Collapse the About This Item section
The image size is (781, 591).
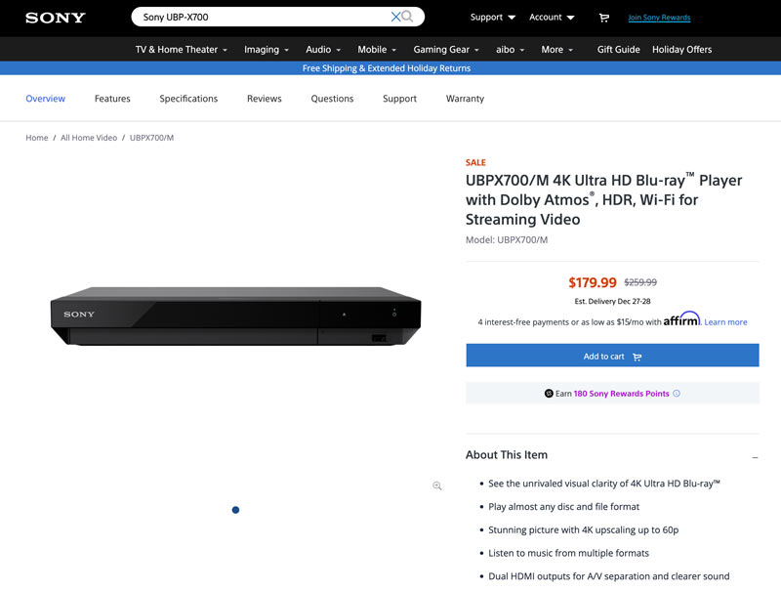(x=754, y=455)
